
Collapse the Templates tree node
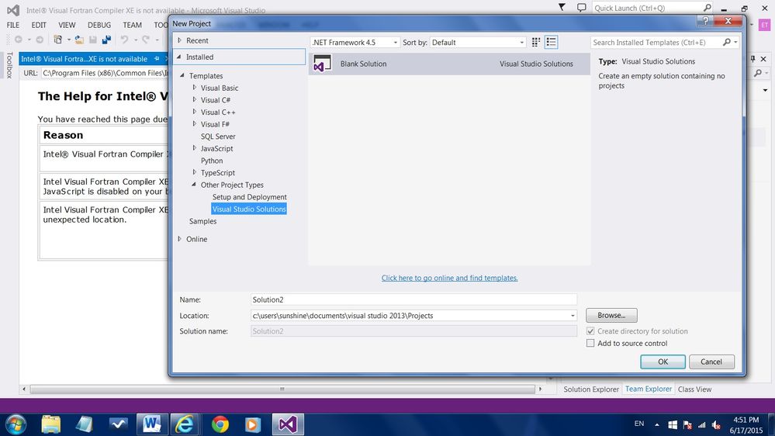[182, 75]
